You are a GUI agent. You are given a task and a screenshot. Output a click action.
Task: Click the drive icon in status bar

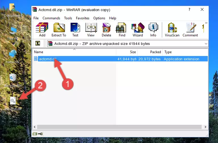35,134
